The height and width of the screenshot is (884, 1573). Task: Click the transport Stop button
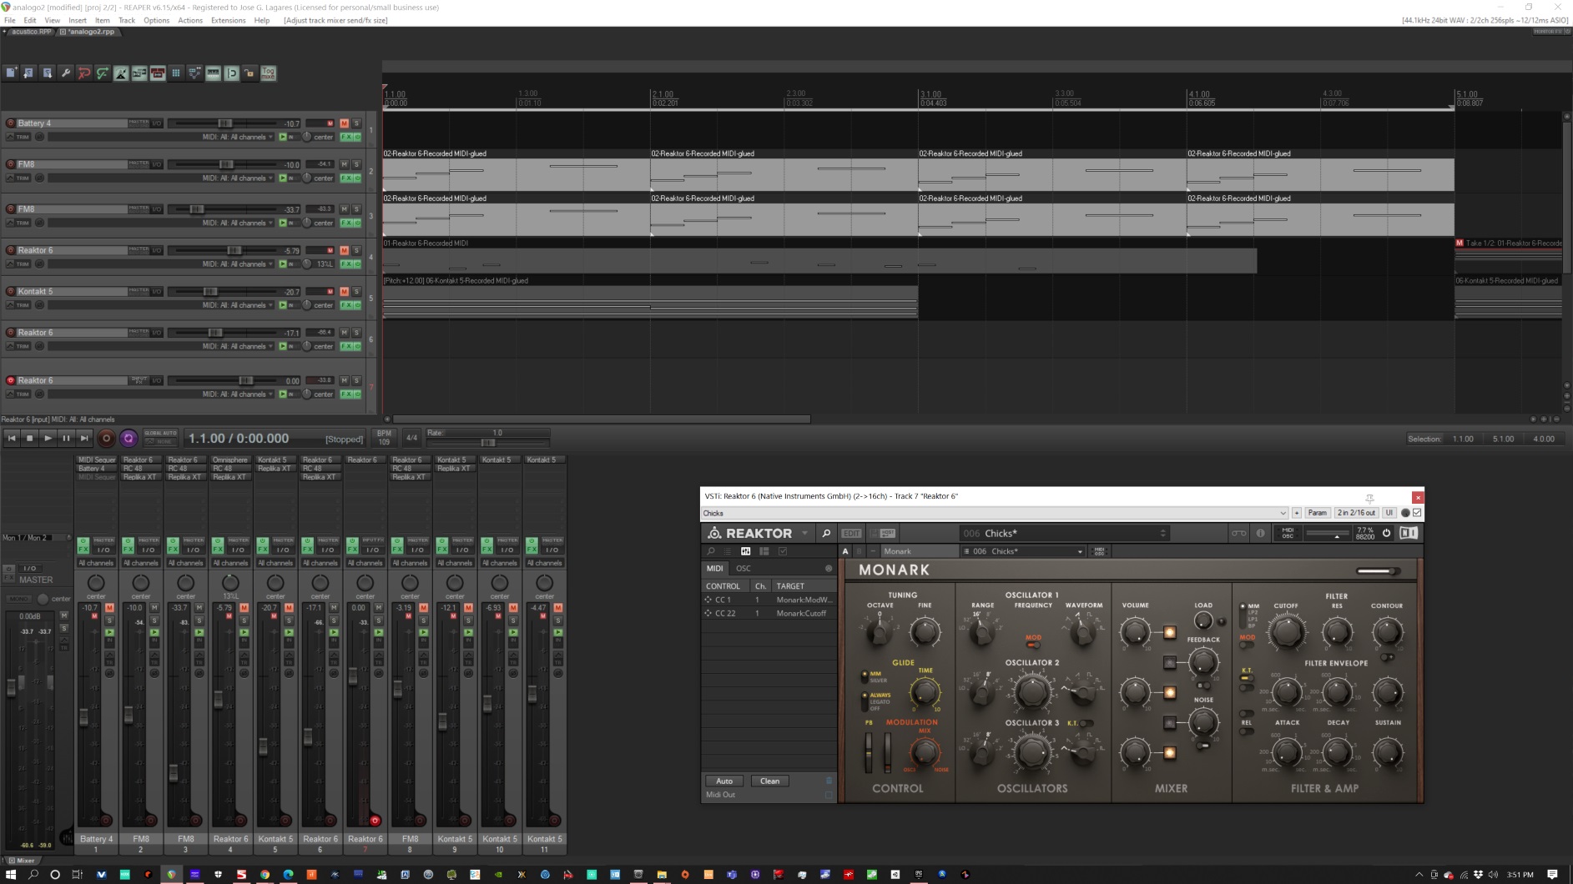coord(30,438)
